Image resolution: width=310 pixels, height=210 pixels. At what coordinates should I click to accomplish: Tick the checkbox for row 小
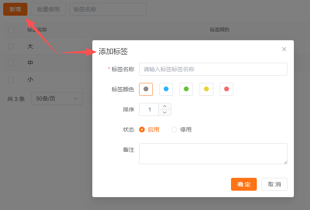tap(11, 80)
